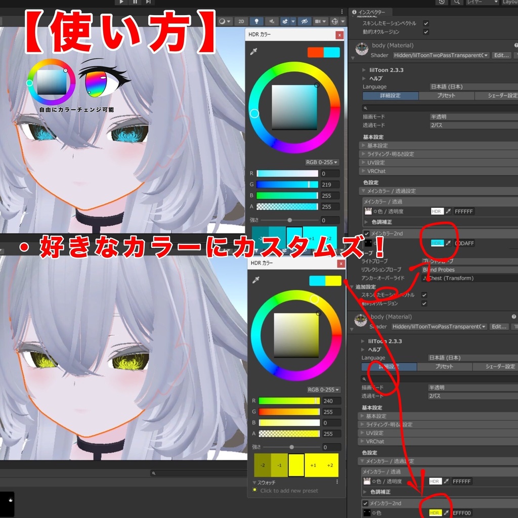Click the eyedropper beside the 00DAFF hex field
Image resolution: width=518 pixels, height=518 pixels.
coord(448,243)
